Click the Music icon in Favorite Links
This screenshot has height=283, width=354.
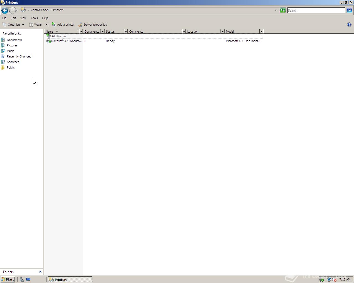click(3, 51)
